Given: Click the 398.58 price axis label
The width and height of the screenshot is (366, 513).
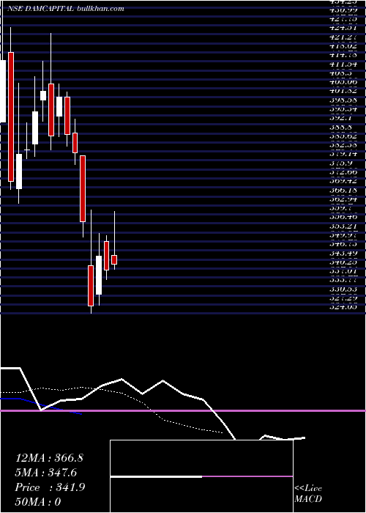Looking at the screenshot, I should (343, 100).
